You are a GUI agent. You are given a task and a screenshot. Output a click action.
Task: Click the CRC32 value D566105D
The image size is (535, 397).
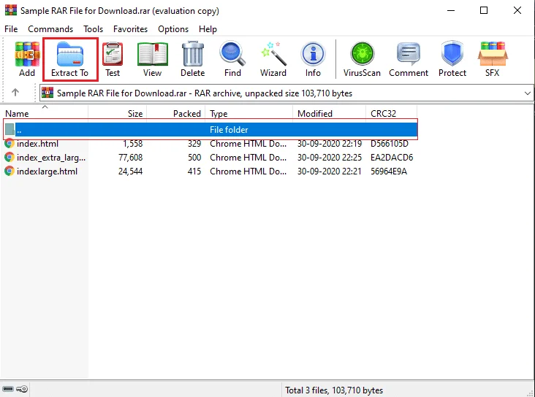(x=390, y=144)
